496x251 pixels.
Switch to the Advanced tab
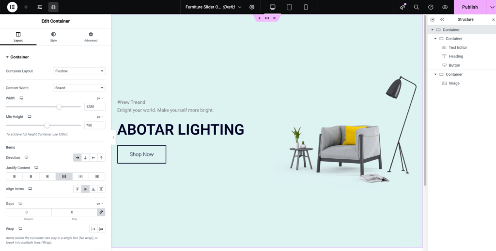(x=91, y=37)
